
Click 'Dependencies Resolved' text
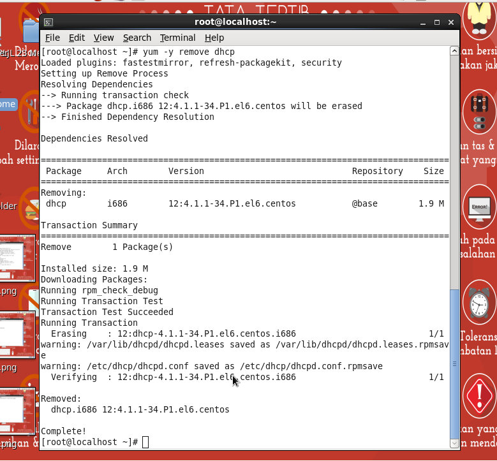(x=94, y=138)
